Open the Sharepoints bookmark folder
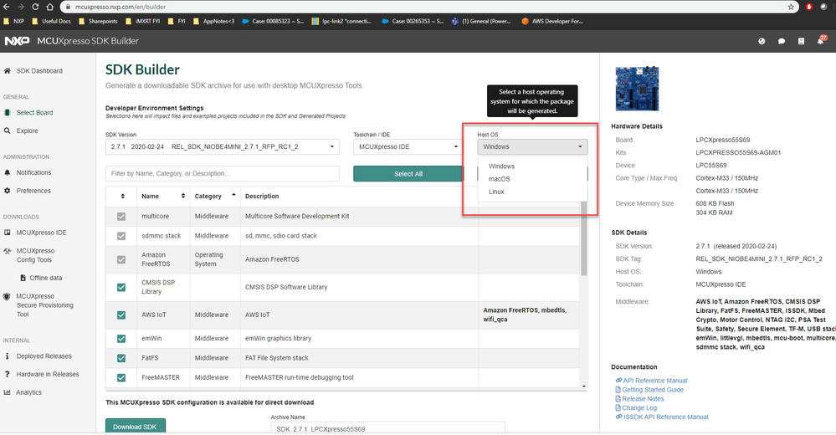This screenshot has height=435, width=836. tap(98, 21)
